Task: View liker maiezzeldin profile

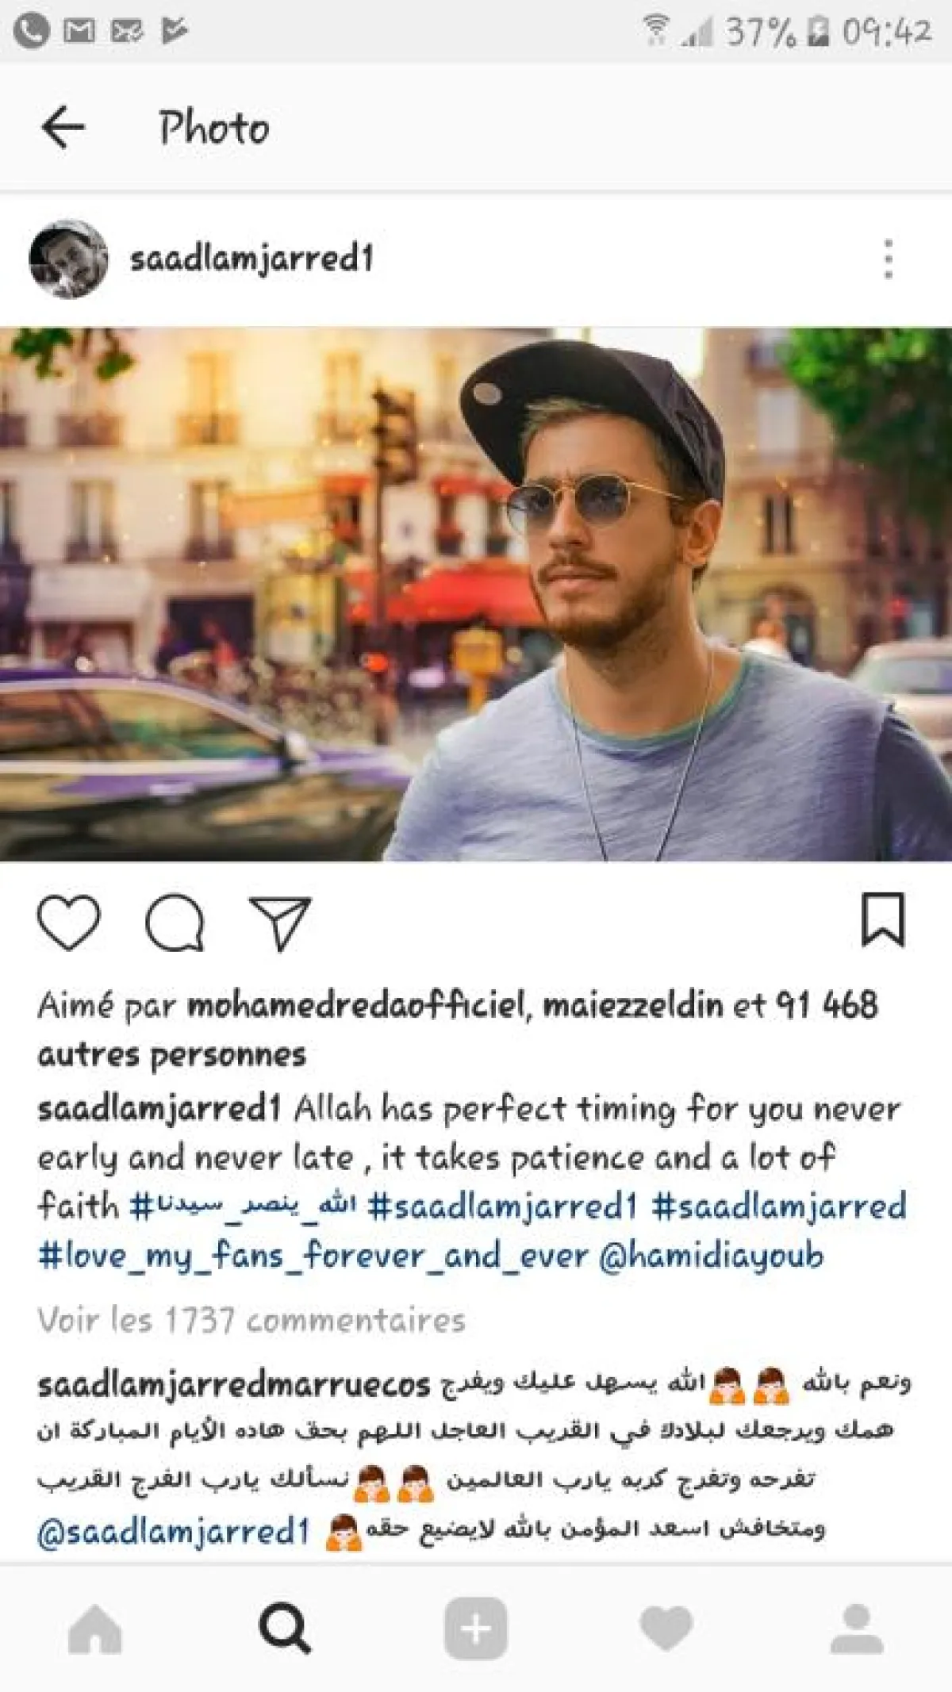Action: (633, 1005)
